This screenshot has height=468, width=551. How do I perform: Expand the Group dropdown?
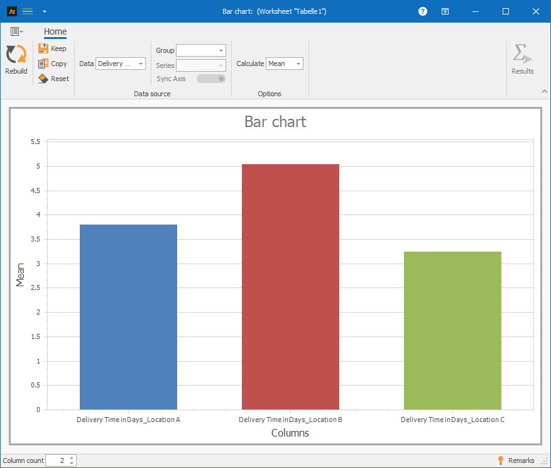(x=201, y=50)
